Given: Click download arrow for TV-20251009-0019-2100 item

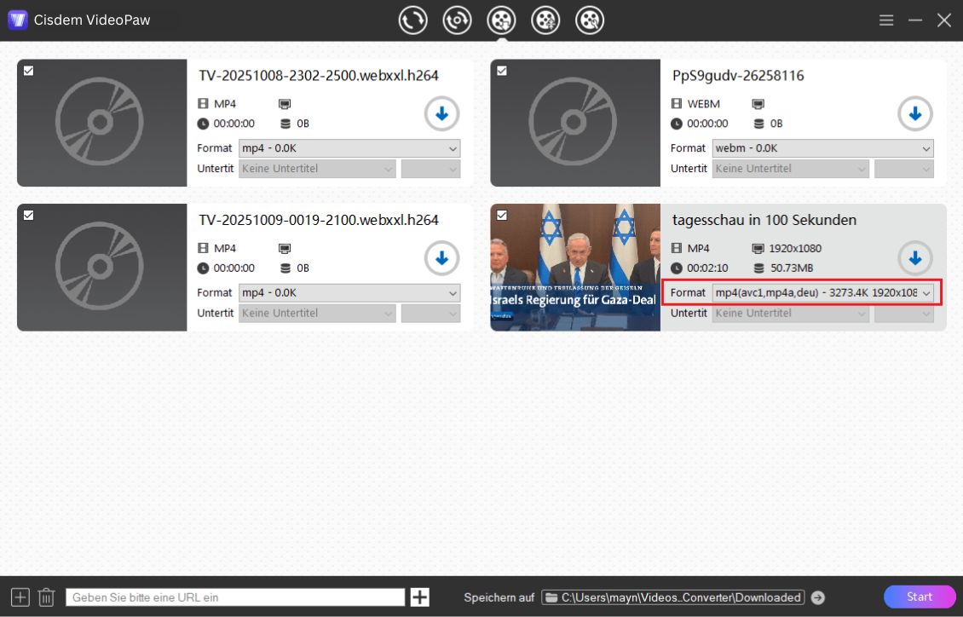Looking at the screenshot, I should 441,258.
